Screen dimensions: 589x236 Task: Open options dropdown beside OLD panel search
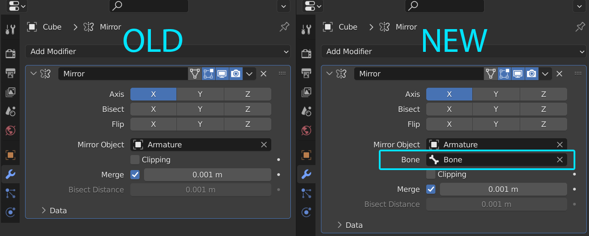tap(284, 6)
